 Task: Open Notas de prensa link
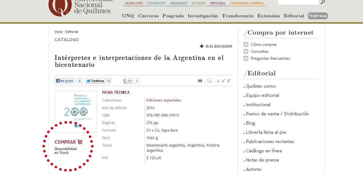click(x=262, y=160)
